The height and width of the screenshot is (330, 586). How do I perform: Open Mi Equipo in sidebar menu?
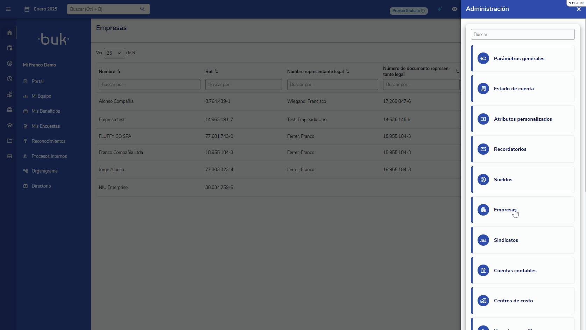click(x=41, y=96)
